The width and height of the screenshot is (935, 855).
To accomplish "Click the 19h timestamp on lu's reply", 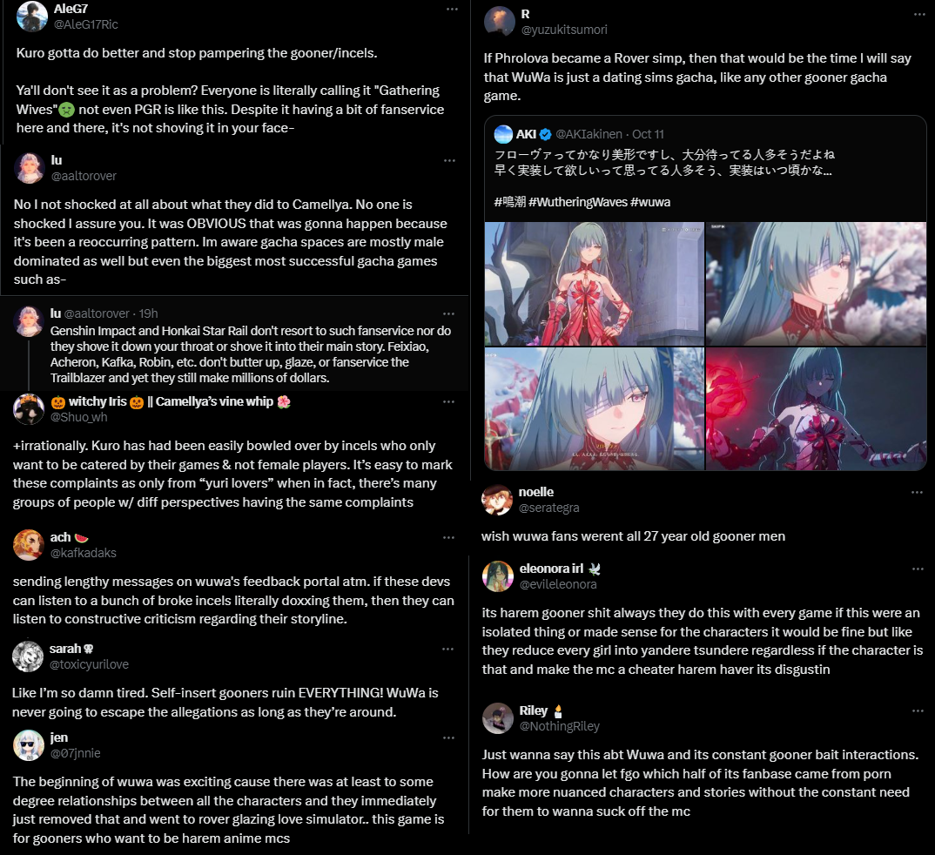I will (x=149, y=313).
